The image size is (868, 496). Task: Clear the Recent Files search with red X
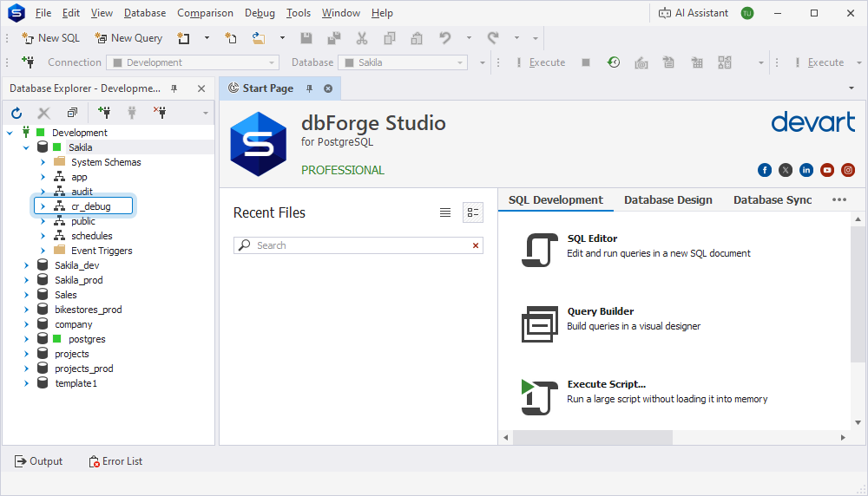(x=476, y=245)
